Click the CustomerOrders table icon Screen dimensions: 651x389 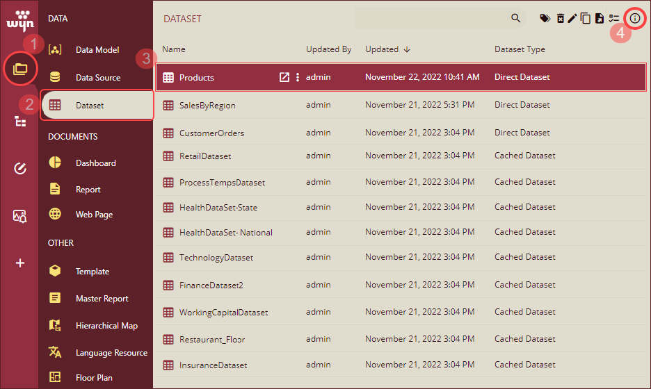tap(168, 133)
